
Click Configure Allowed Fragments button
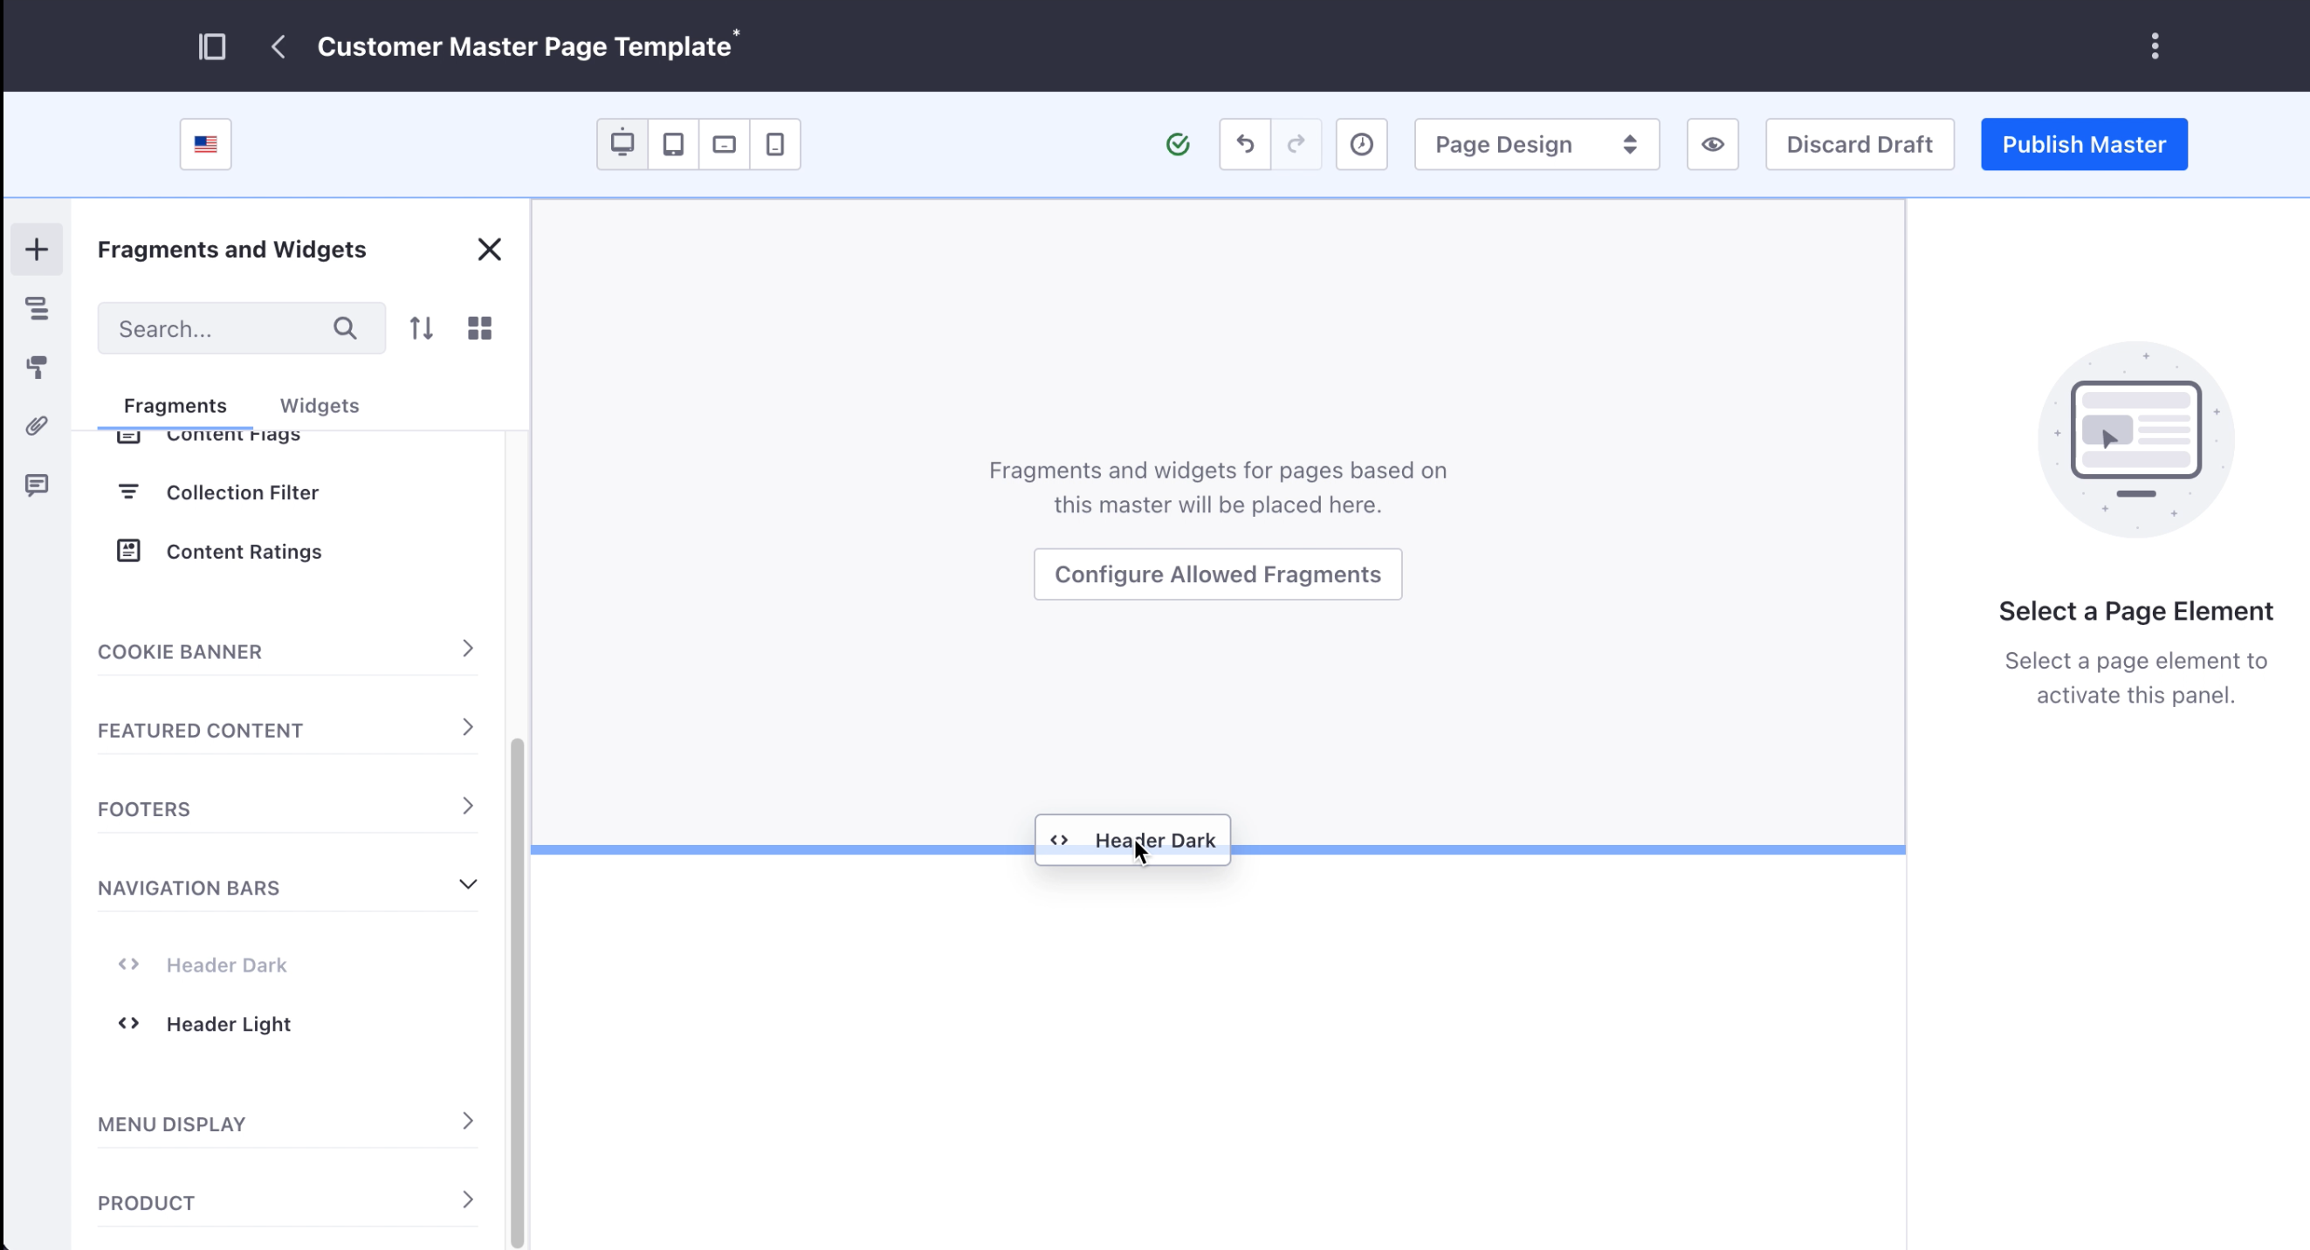tap(1217, 573)
